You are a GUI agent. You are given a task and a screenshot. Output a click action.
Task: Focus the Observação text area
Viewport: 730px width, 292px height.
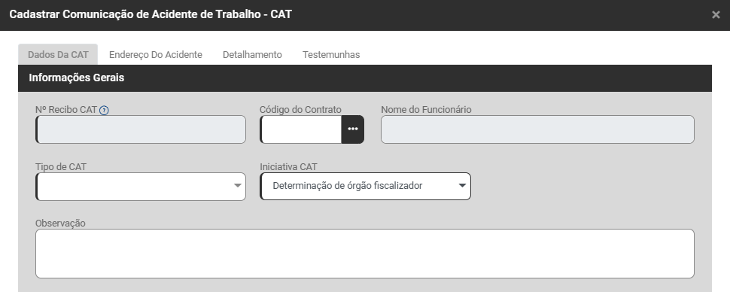click(364, 254)
